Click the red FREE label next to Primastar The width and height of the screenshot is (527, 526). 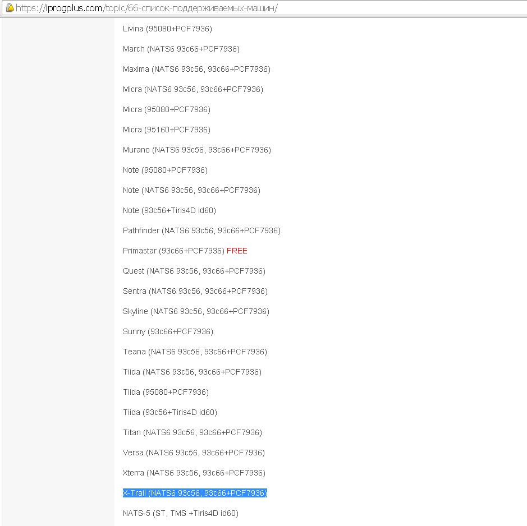[x=237, y=251]
